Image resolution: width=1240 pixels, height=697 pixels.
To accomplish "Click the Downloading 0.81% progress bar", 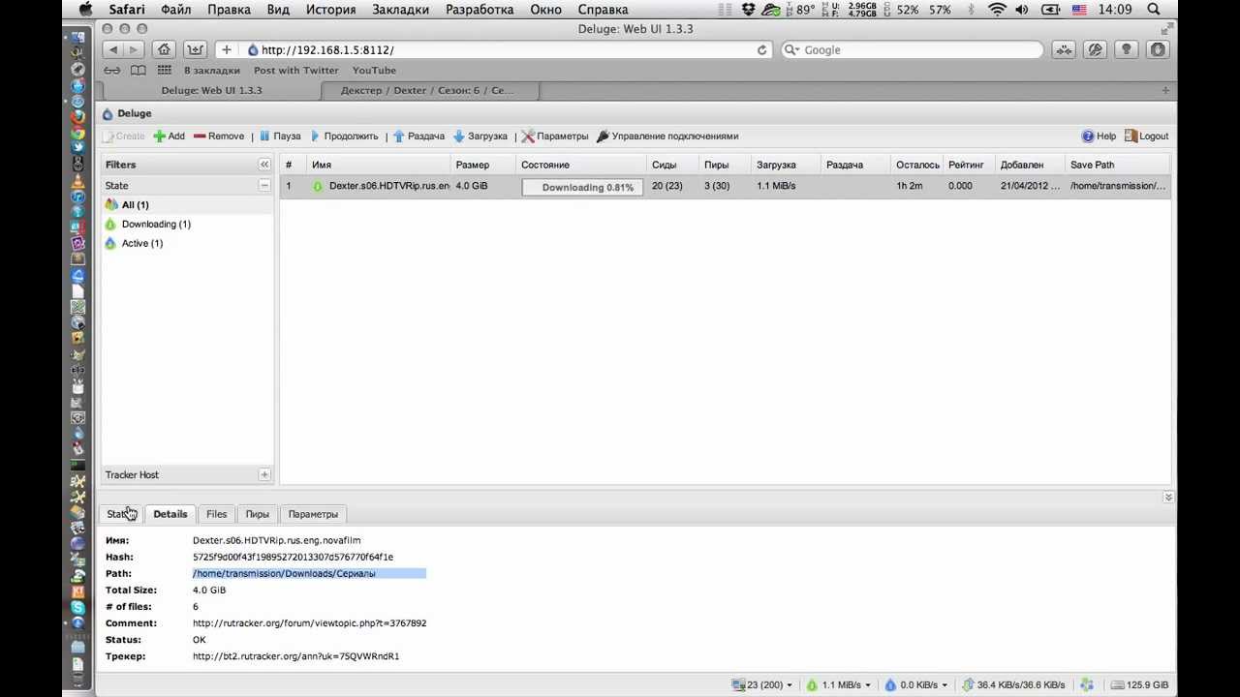I will click(582, 187).
